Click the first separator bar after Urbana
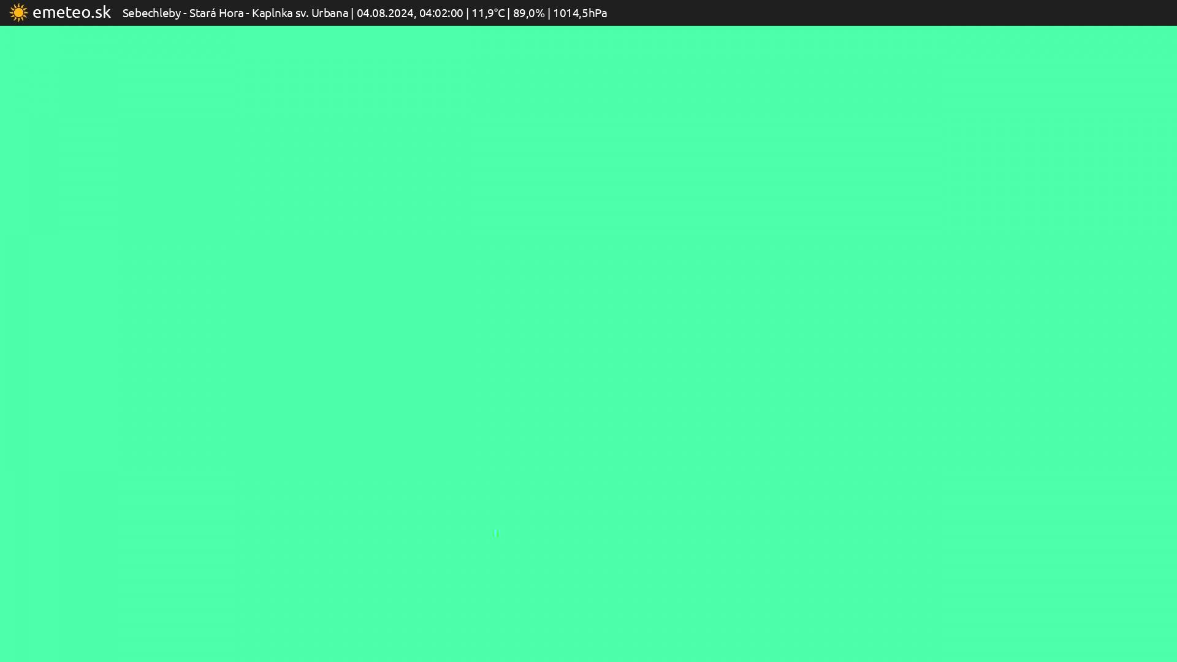 (352, 13)
